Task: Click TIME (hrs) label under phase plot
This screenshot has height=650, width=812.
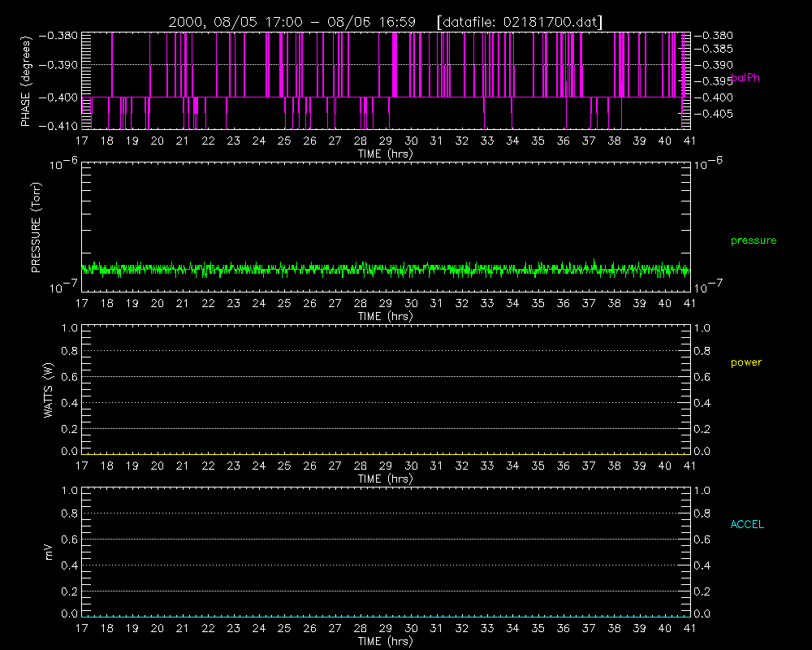Action: [385, 154]
